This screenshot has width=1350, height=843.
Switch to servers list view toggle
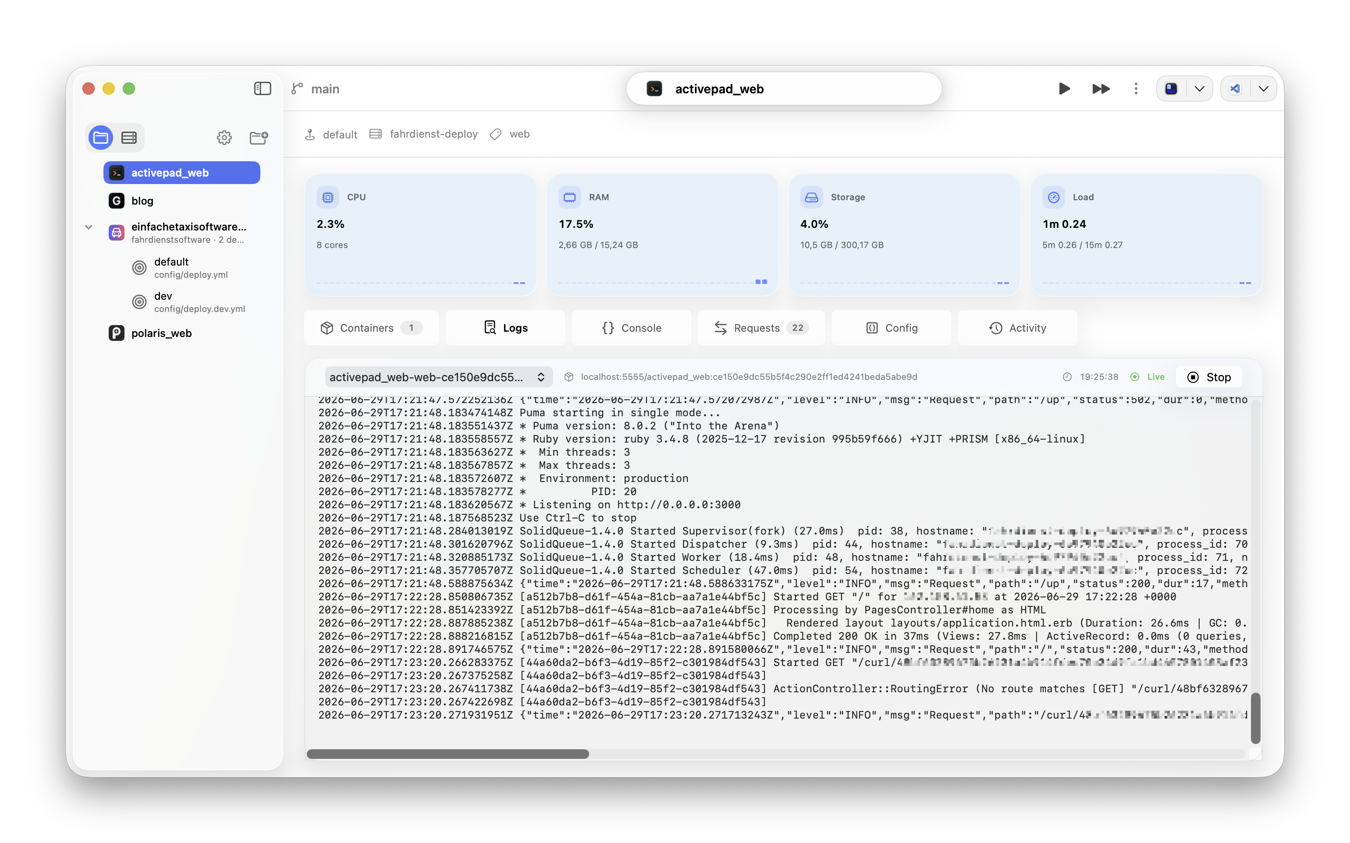(x=129, y=137)
